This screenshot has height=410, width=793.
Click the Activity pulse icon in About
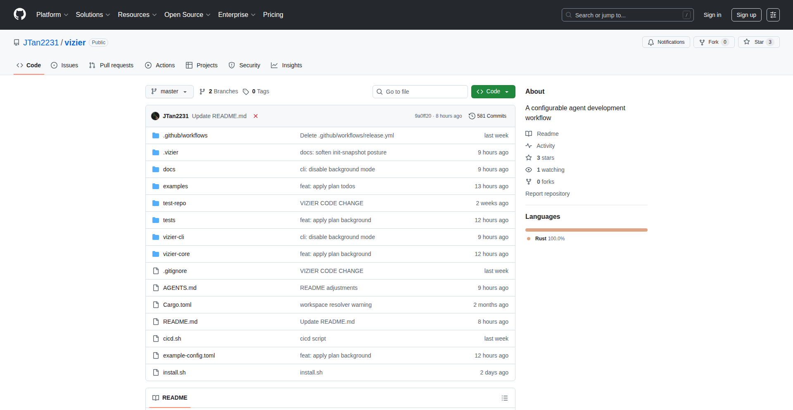(x=529, y=146)
